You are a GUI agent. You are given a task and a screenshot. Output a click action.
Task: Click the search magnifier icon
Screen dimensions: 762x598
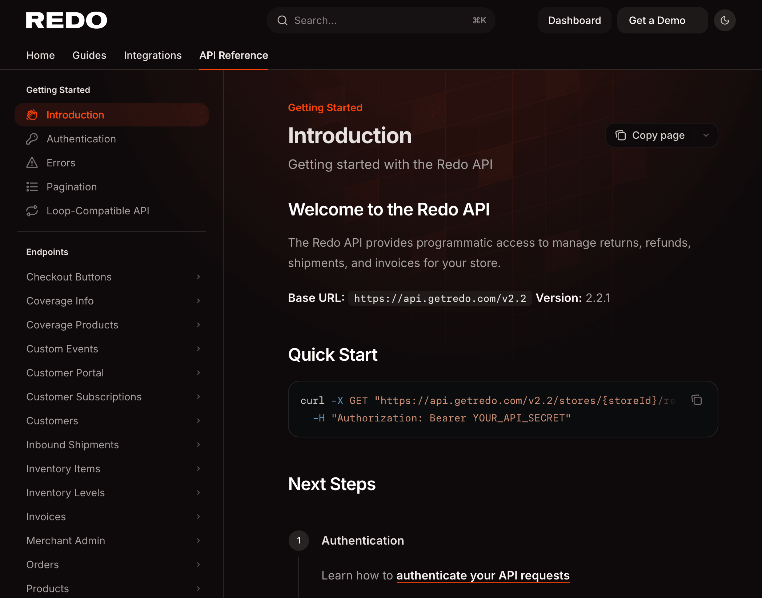(282, 20)
